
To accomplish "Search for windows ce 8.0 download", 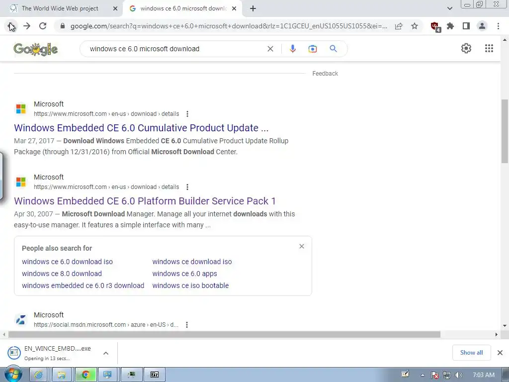I will 62,274.
